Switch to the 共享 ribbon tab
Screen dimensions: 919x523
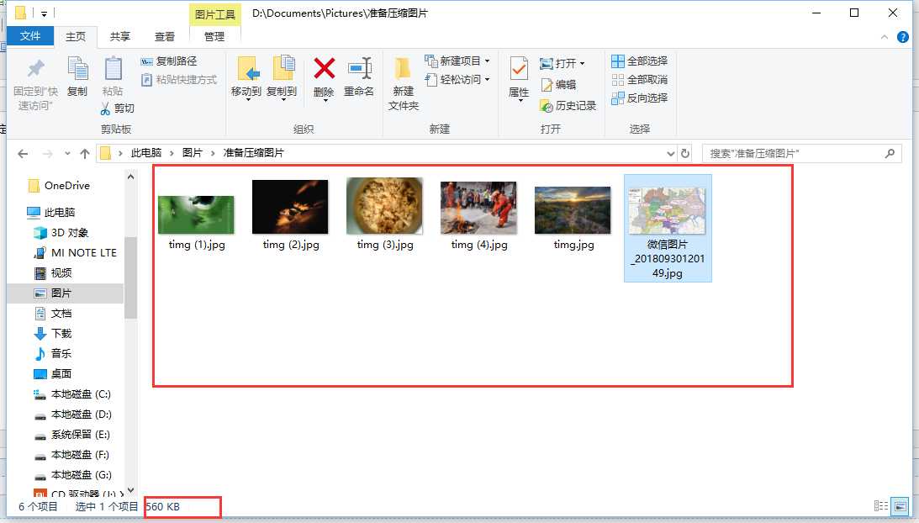120,37
